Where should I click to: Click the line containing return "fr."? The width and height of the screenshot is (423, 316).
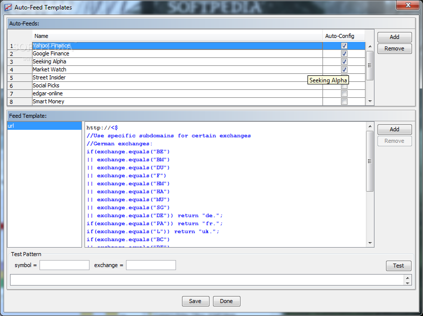[154, 224]
